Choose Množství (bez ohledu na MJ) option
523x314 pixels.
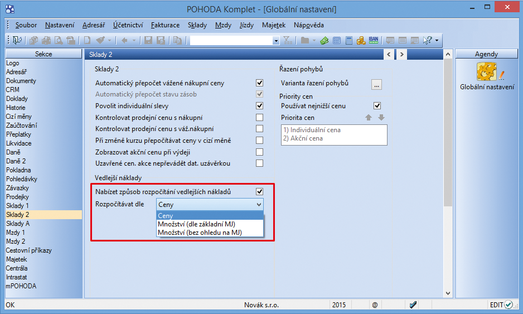(210, 233)
